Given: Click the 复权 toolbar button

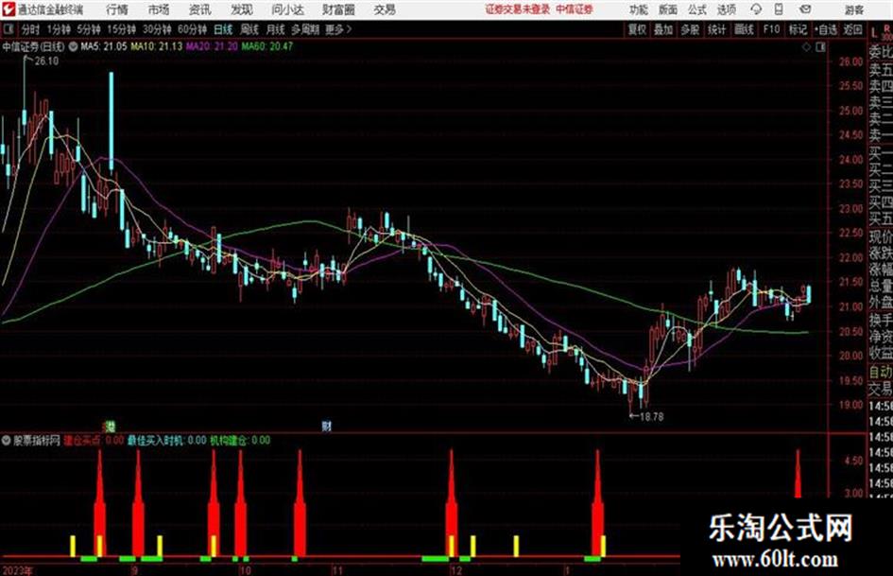Looking at the screenshot, I should tap(637, 29).
